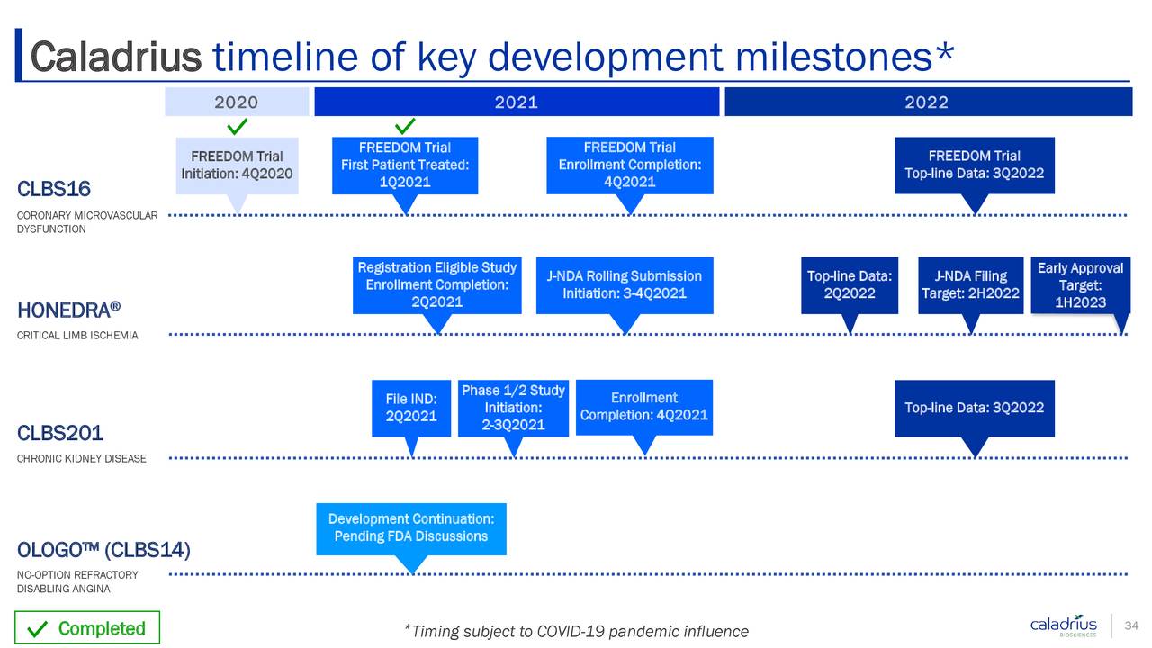Click the 'CHRONIC KIDNEY DISEASE' subtitle
1152x648 pixels.
click(x=81, y=459)
